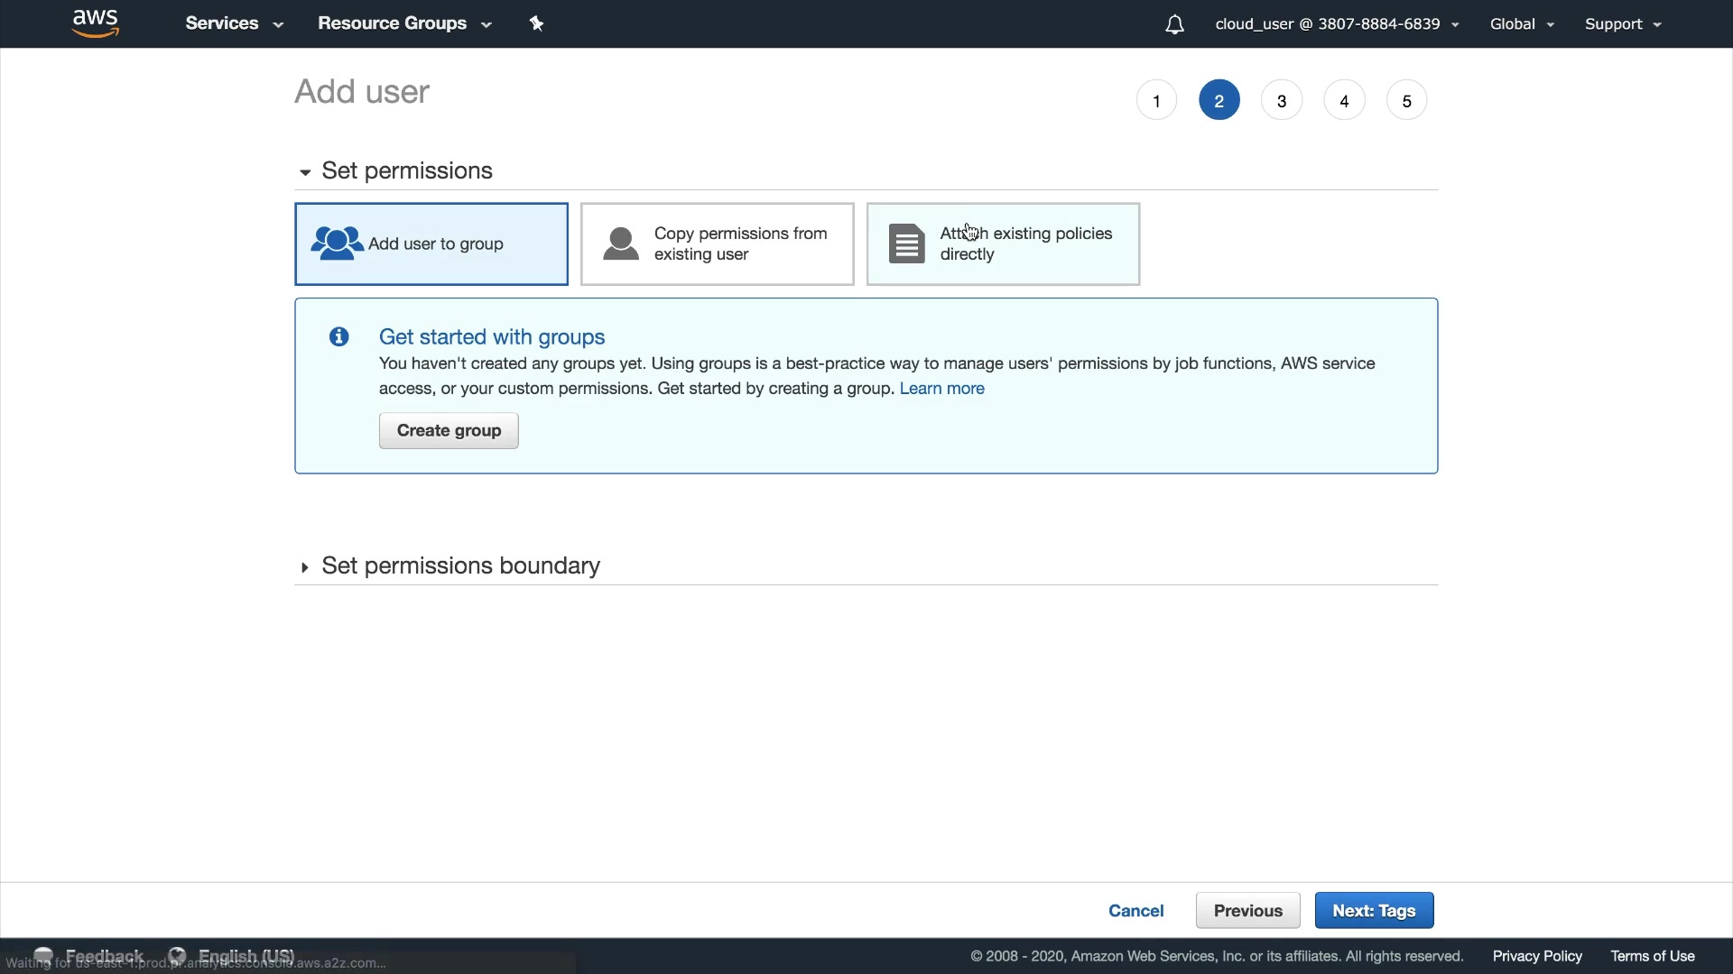Screen dimensions: 1733x974
Task: Click the AWS logo home icon
Action: (x=95, y=23)
